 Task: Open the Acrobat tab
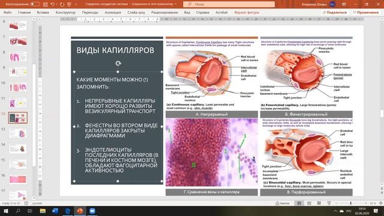click(221, 12)
